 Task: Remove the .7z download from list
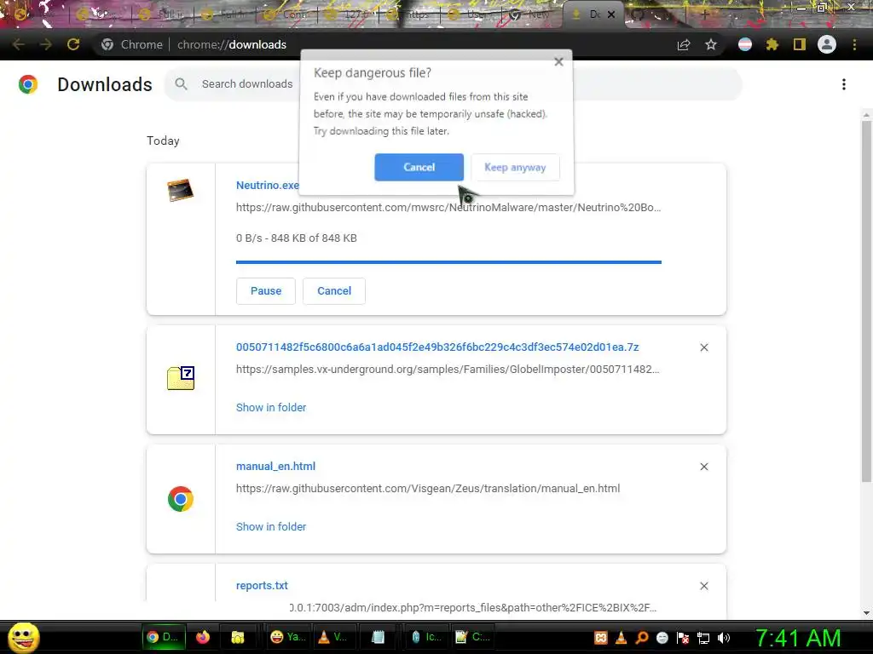[703, 347]
